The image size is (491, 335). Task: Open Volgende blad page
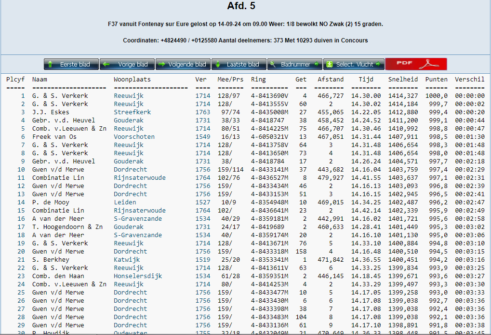[x=183, y=64]
